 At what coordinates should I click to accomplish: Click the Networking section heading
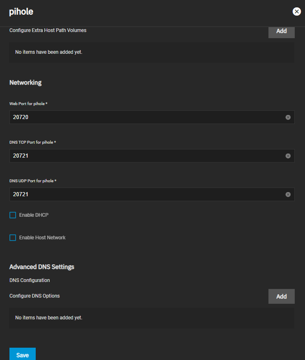pos(25,83)
